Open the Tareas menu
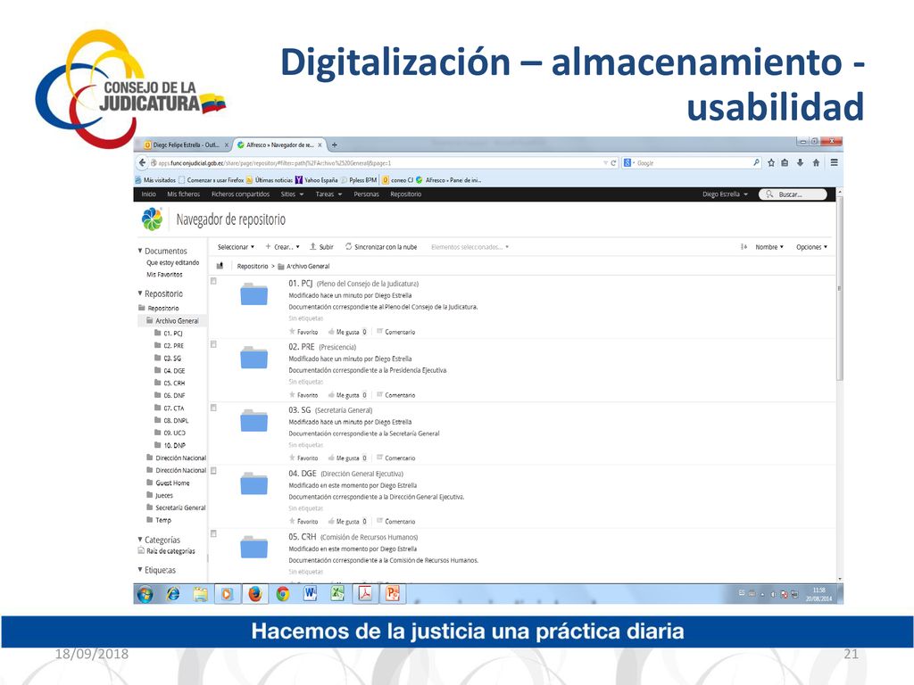Screen dimensions: 914x685 (x=328, y=194)
